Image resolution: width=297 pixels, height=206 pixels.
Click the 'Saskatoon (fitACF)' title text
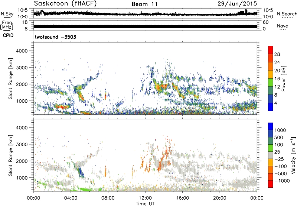(x=65, y=4)
